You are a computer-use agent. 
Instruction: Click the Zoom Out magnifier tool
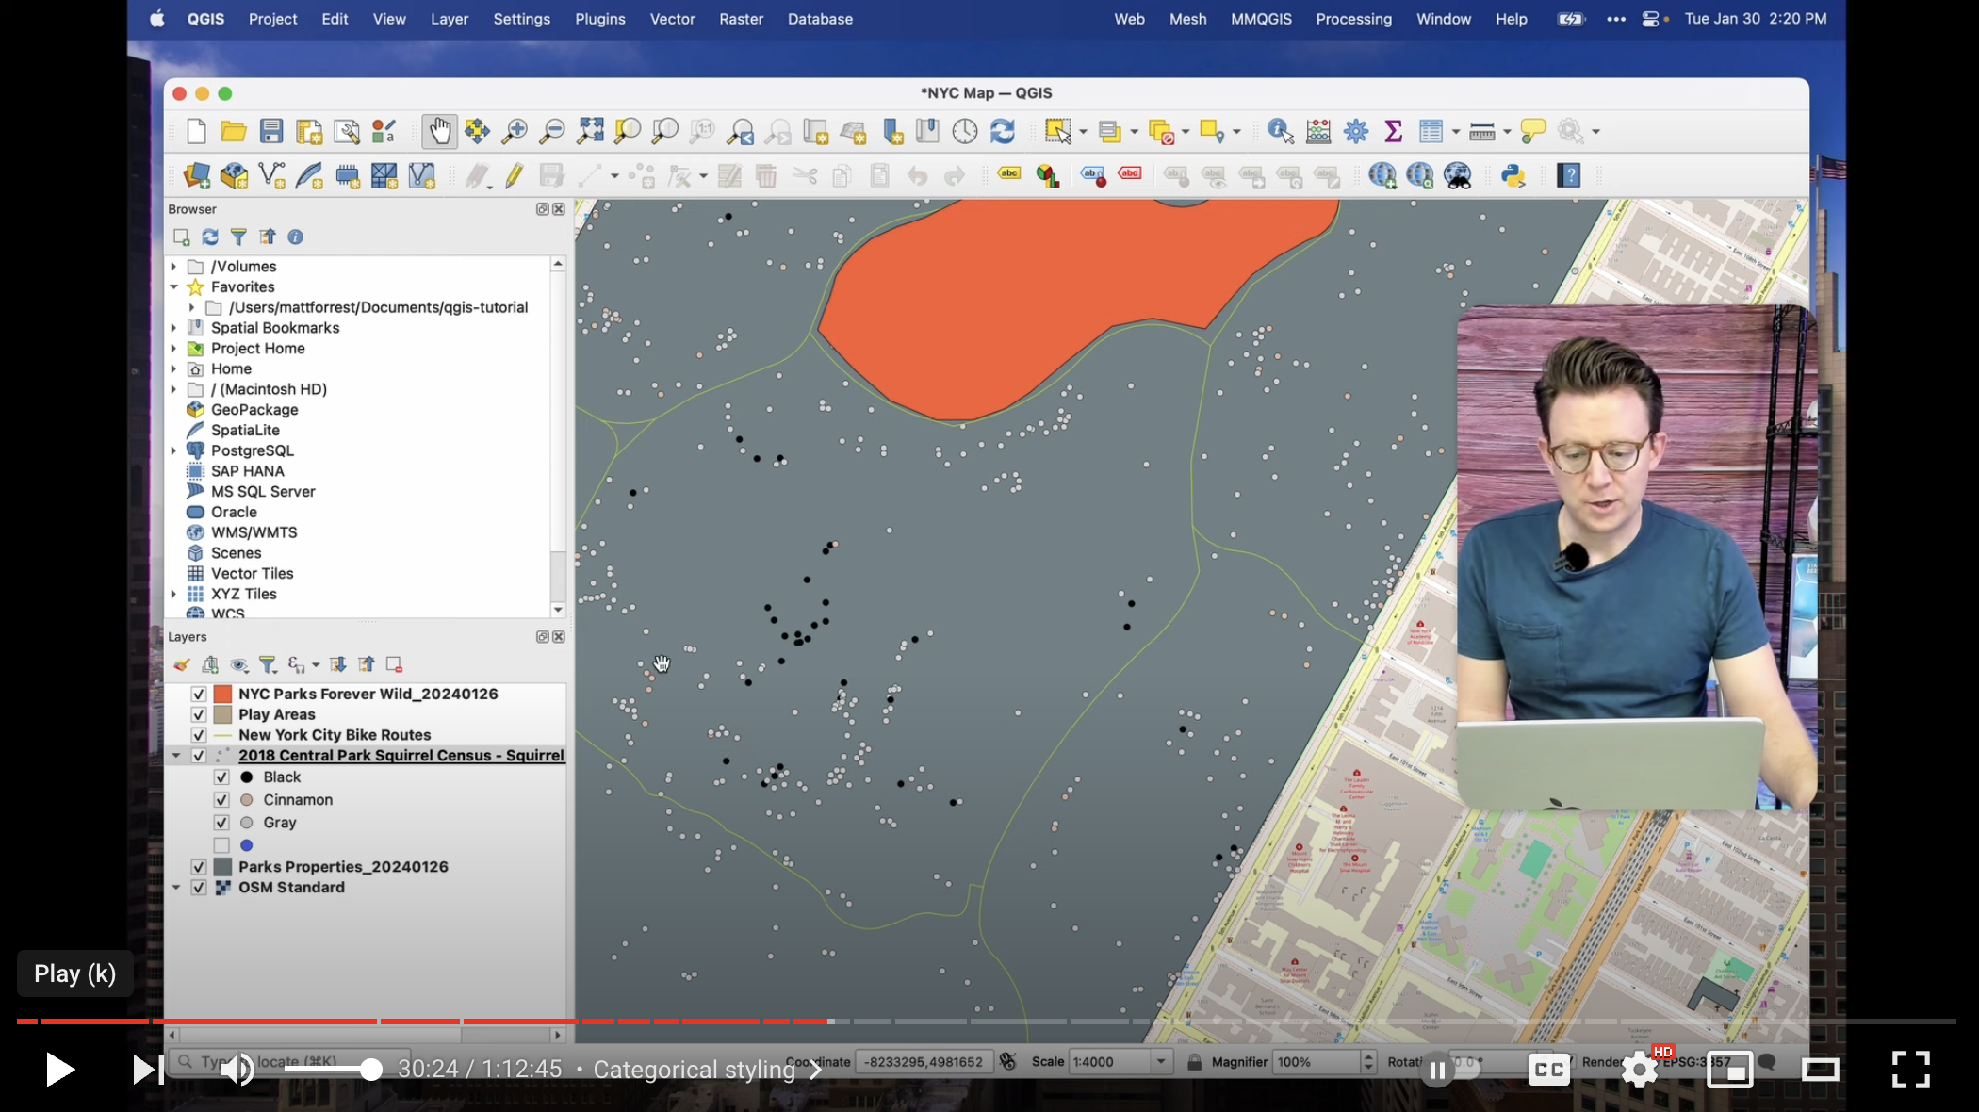coord(552,131)
